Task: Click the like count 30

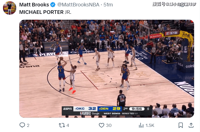Action: click(109, 125)
